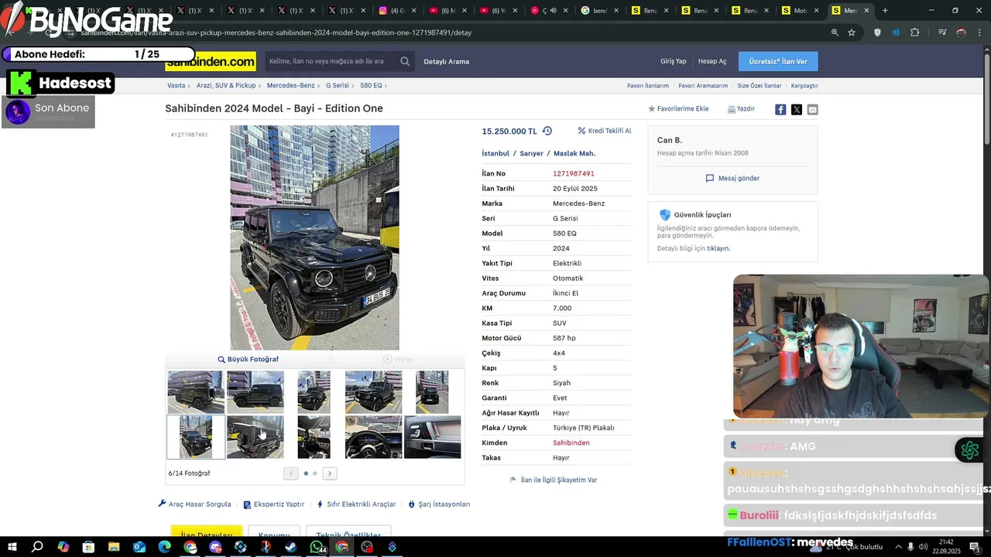This screenshot has height=557, width=991.
Task: Go to previous photo page arrow
Action: [x=291, y=473]
